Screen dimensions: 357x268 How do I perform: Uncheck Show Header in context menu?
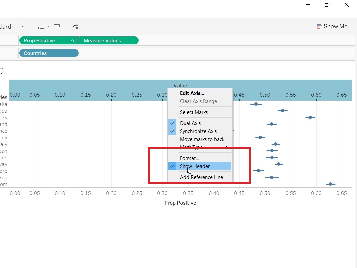195,166
